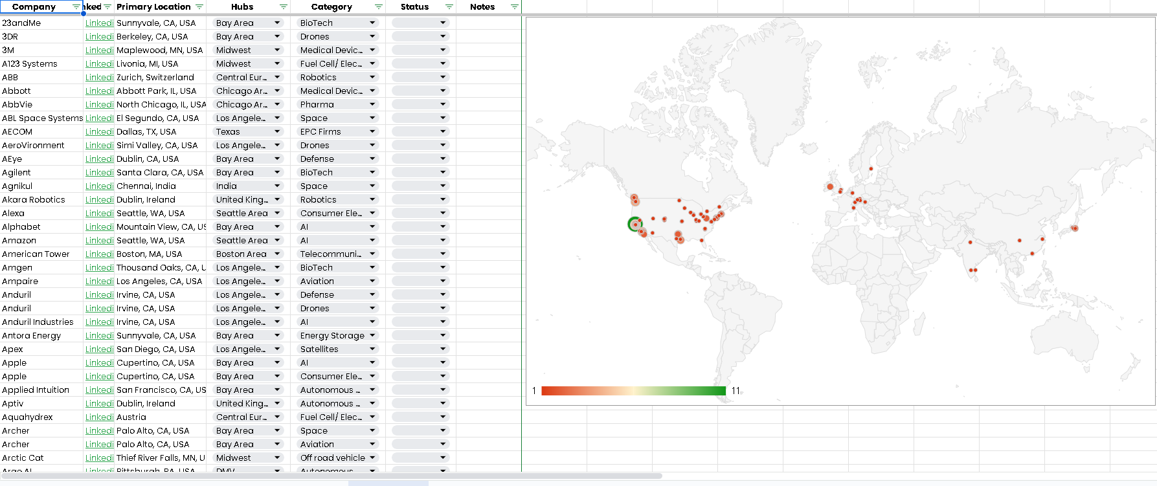The height and width of the screenshot is (486, 1157).
Task: Expand Category dropdown for American Tower row
Action: point(372,254)
